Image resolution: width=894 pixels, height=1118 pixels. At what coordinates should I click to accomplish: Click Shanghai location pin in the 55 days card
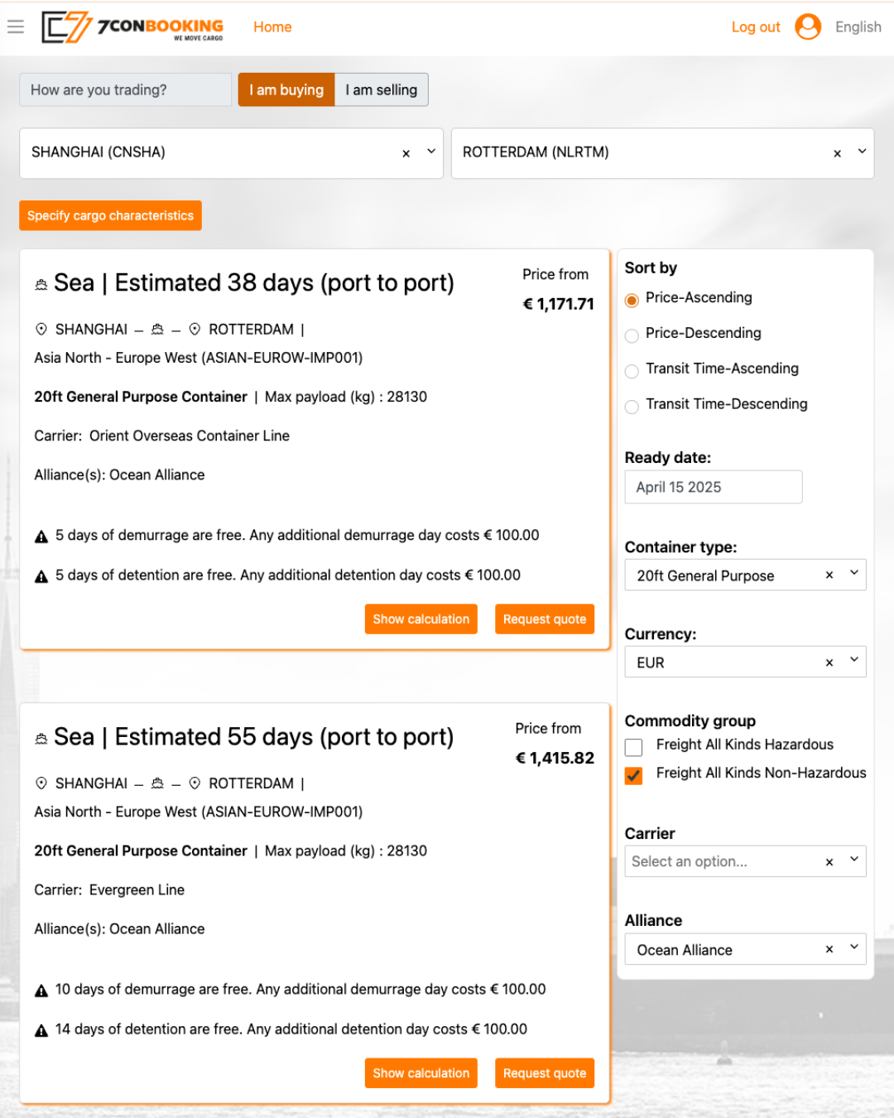pos(41,783)
